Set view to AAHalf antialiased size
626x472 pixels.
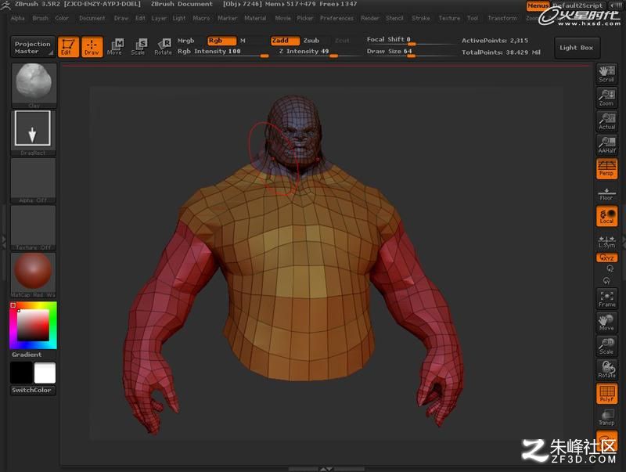[606, 145]
